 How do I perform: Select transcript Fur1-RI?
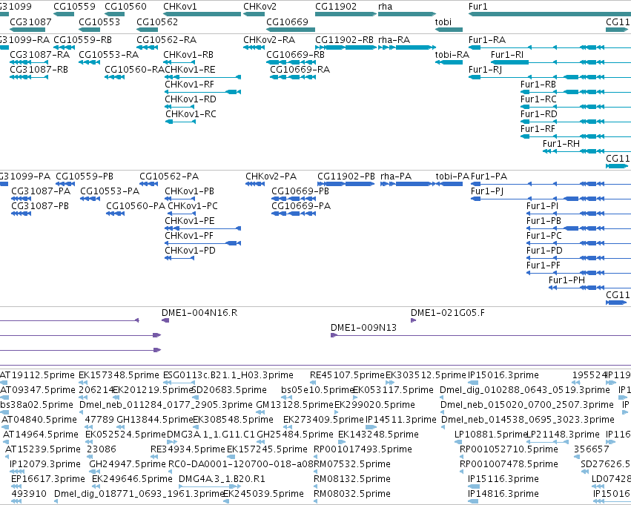pos(507,55)
